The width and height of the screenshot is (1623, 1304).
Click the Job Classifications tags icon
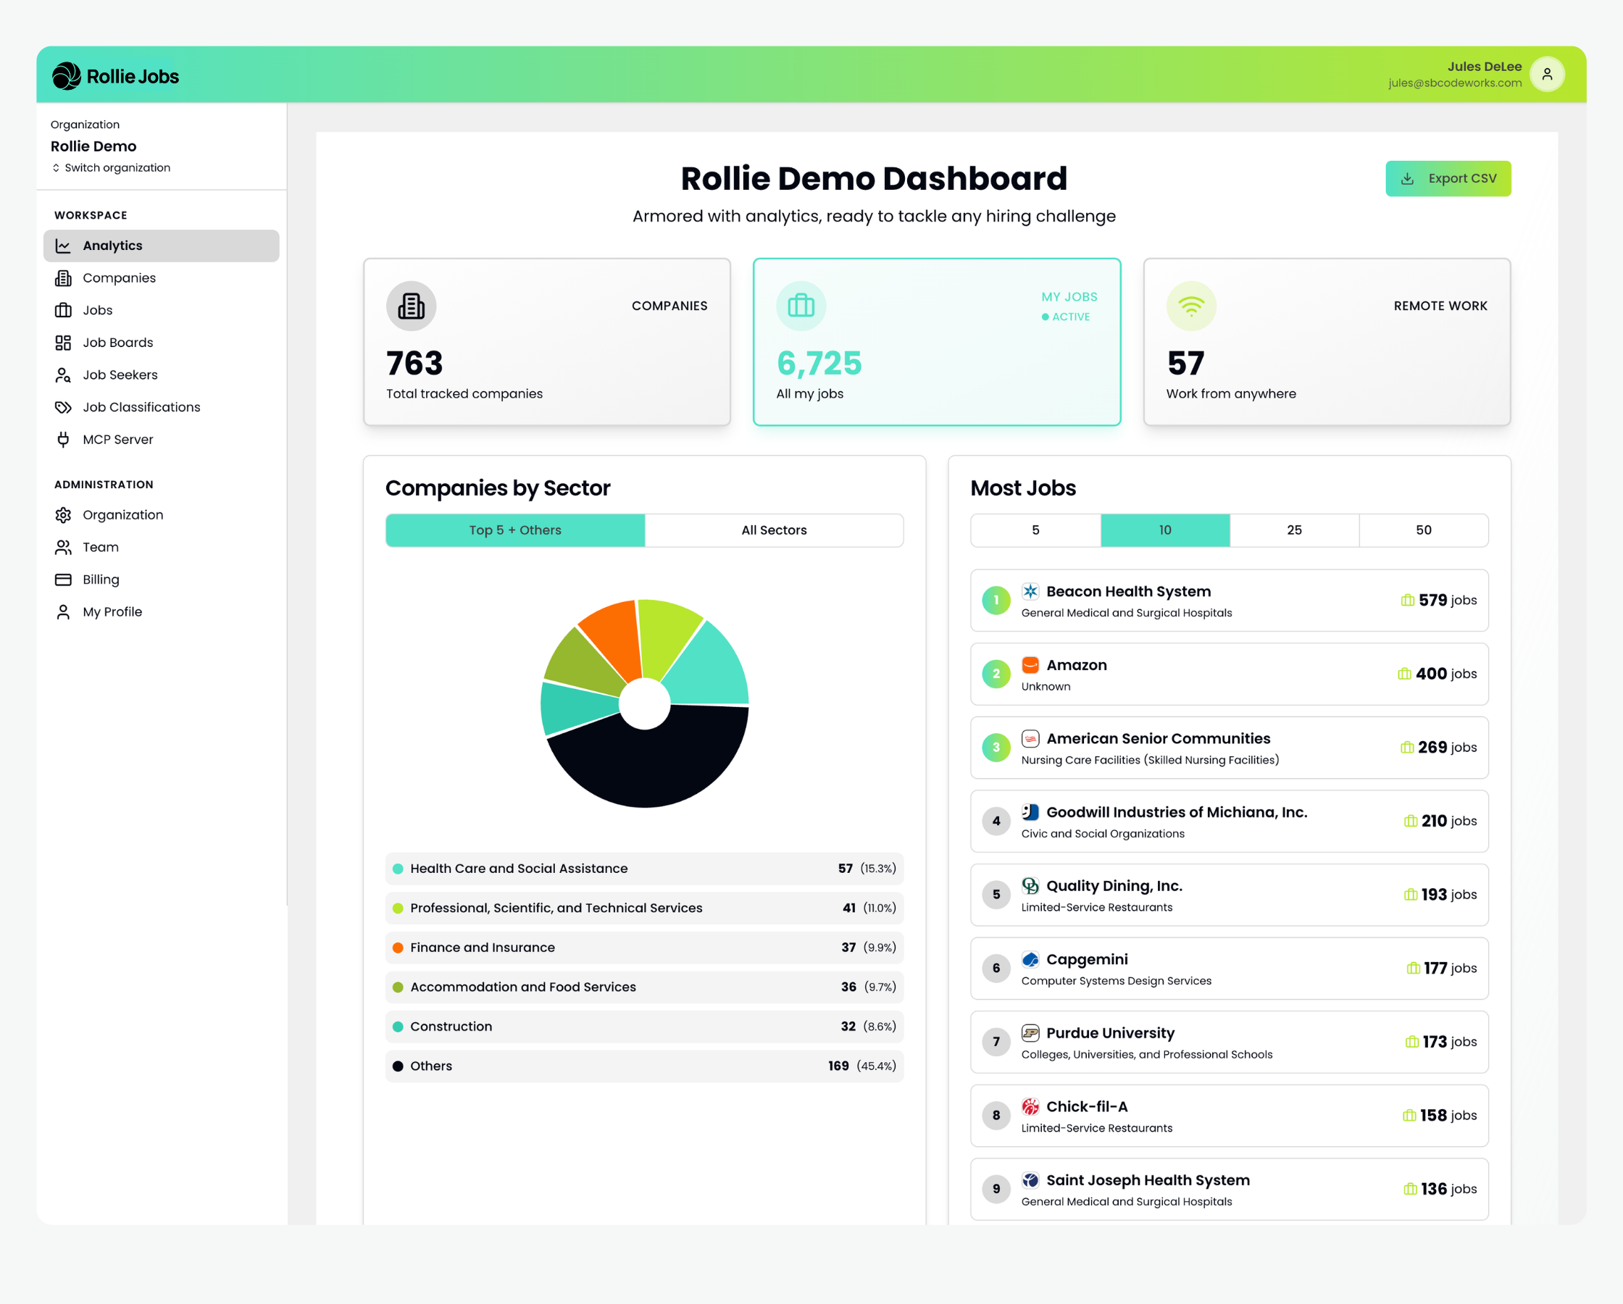[63, 407]
